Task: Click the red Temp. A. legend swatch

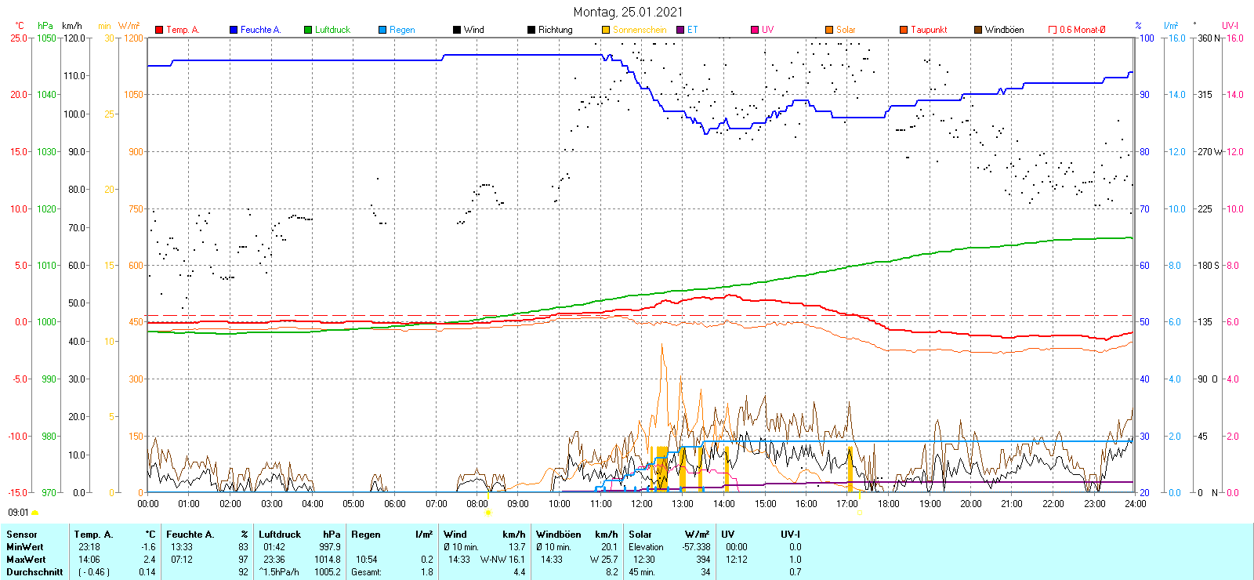Action: pos(159,30)
